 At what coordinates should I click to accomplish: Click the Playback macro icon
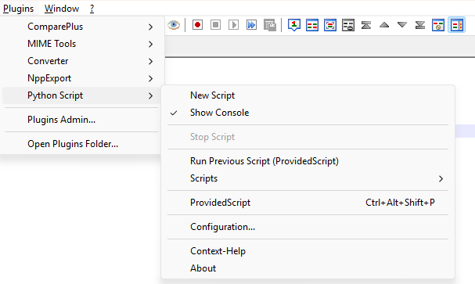click(x=233, y=25)
